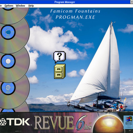Click the 'PROGMAN.EXE' text
133x133 pixels.
pos(75,17)
